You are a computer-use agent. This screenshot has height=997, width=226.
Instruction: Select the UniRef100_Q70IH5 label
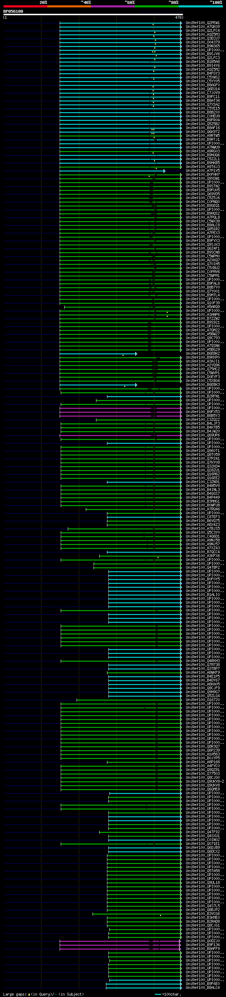[202, 264]
